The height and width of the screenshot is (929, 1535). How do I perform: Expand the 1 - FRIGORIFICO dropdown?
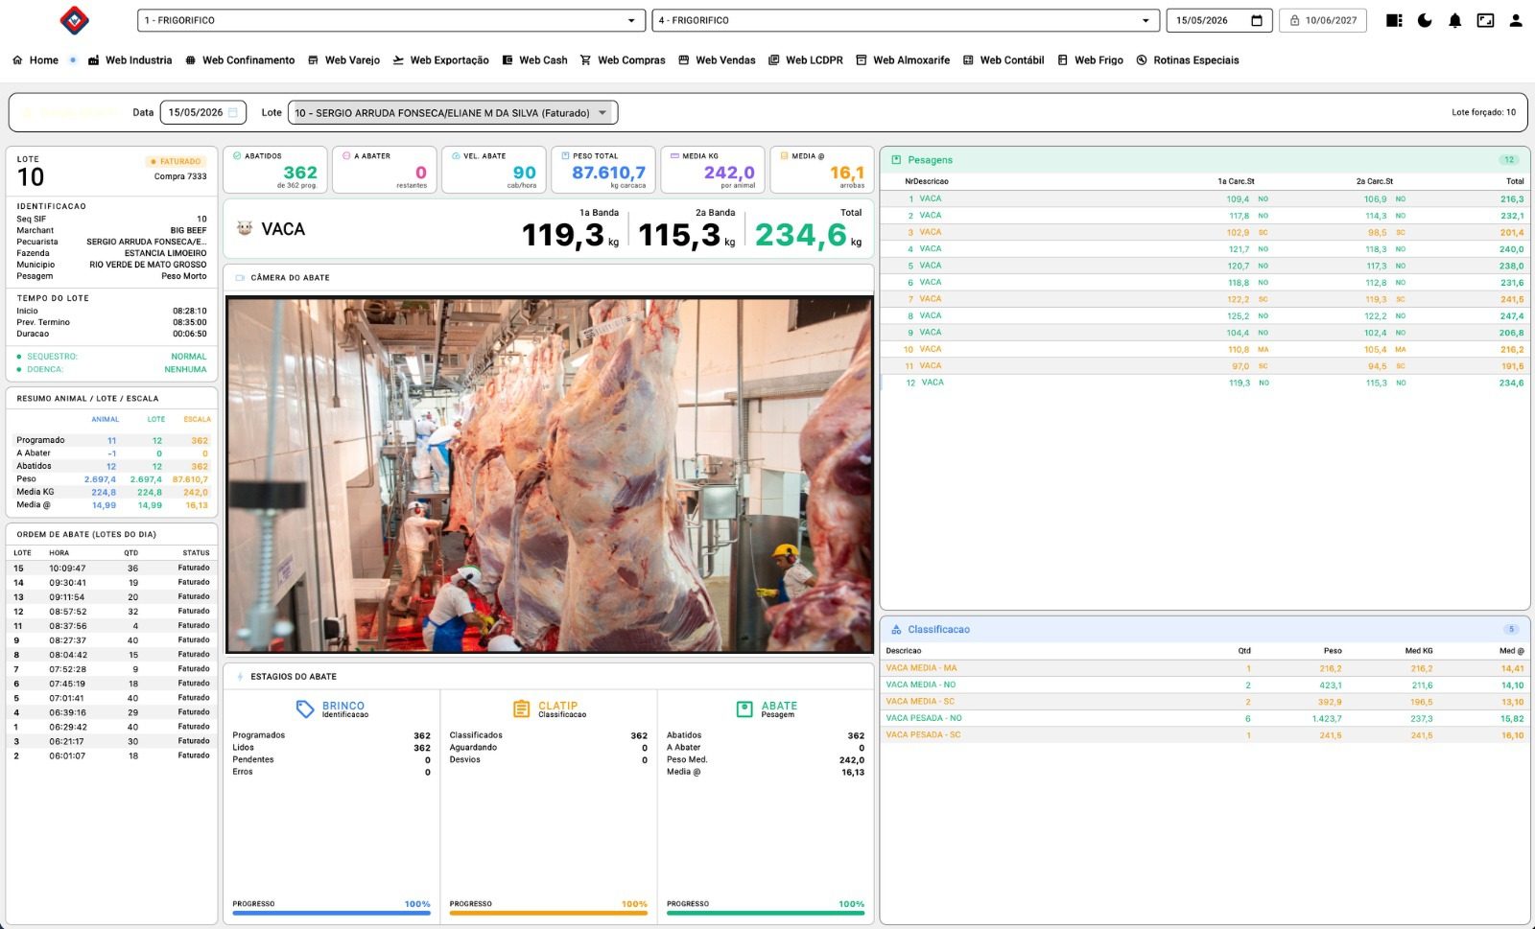390,20
